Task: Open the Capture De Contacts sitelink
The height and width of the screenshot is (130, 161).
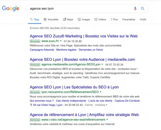Action: 127,101
